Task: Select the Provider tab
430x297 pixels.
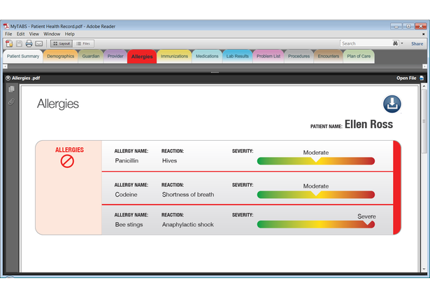Action: (x=115, y=56)
